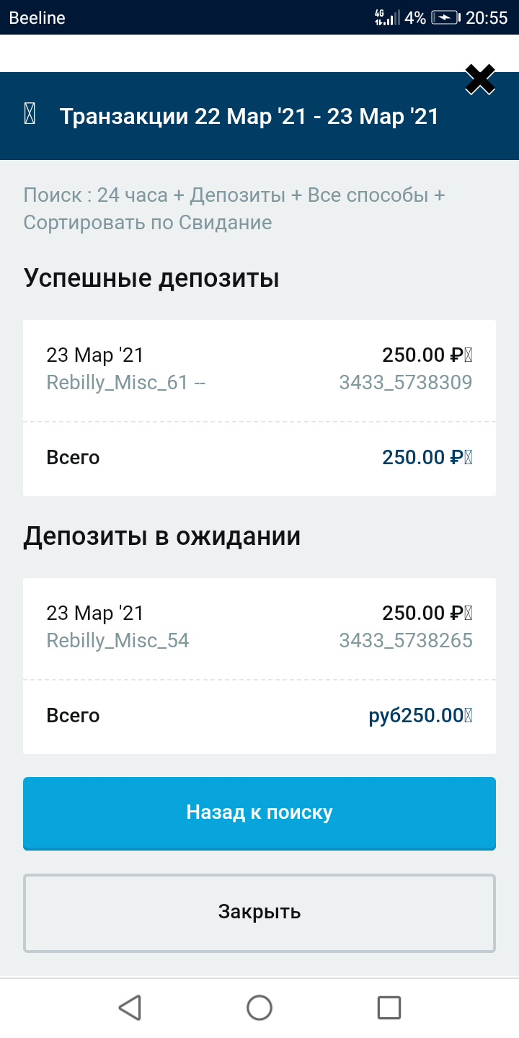Screen dimensions: 519x1038
Task: Tap the Всего row under successful deposits
Action: pos(259,458)
